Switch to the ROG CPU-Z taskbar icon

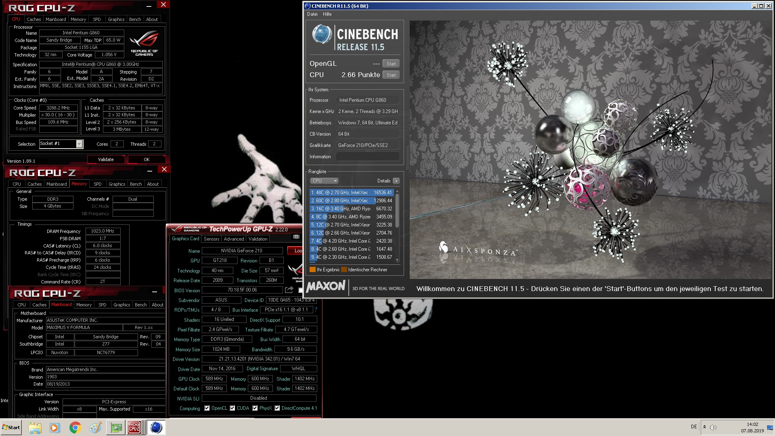(x=134, y=428)
